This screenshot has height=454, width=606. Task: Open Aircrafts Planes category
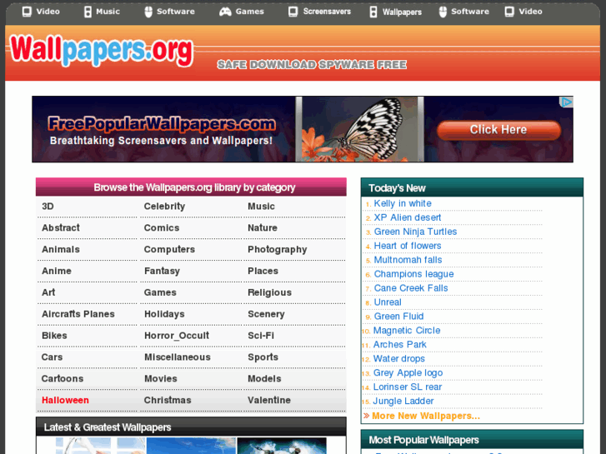click(78, 314)
